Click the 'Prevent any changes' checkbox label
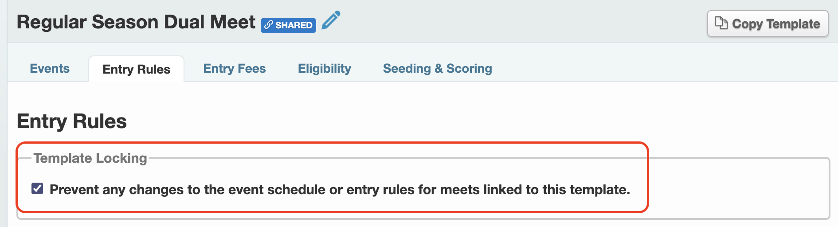Screen dimensions: 838x227 (340, 190)
